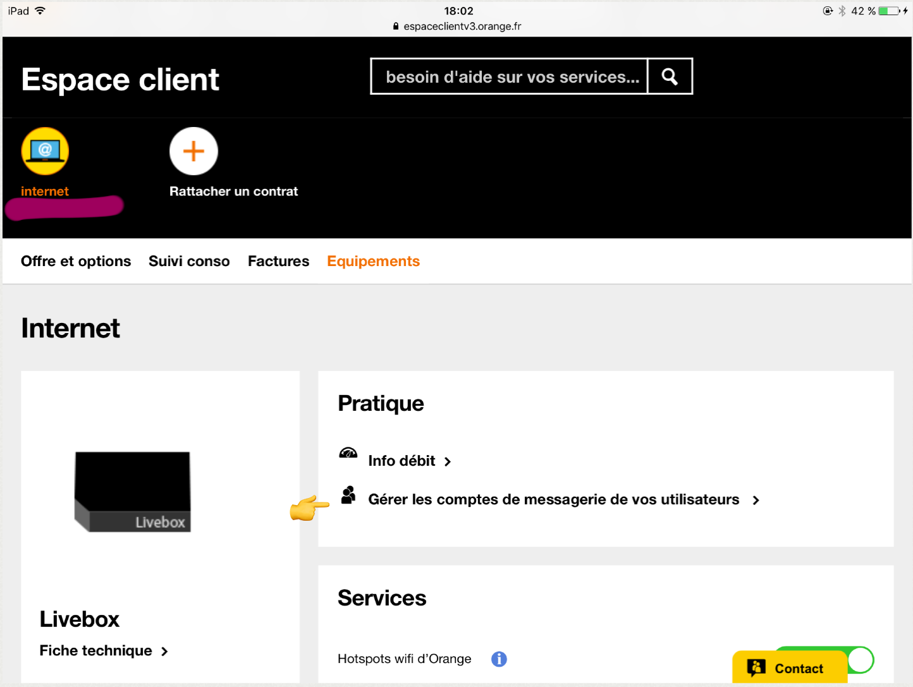Expand the Gérer les comptes chevron
This screenshot has width=913, height=687.
756,501
